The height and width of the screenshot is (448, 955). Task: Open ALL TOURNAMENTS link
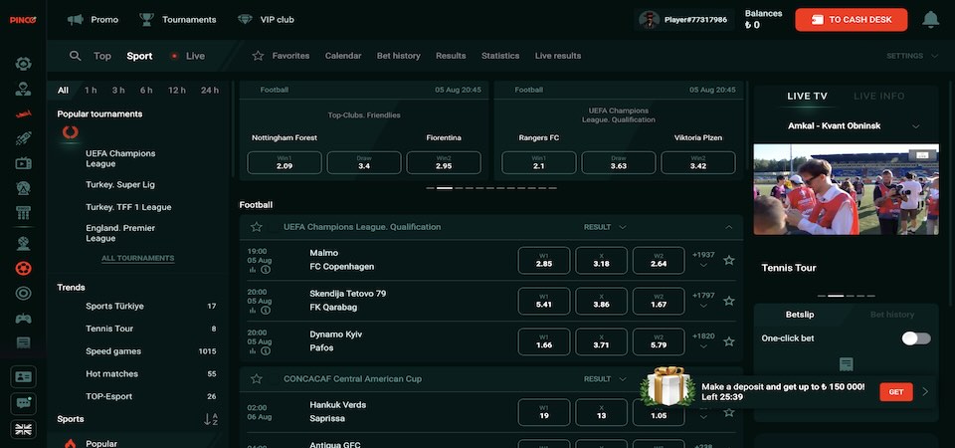click(x=137, y=258)
